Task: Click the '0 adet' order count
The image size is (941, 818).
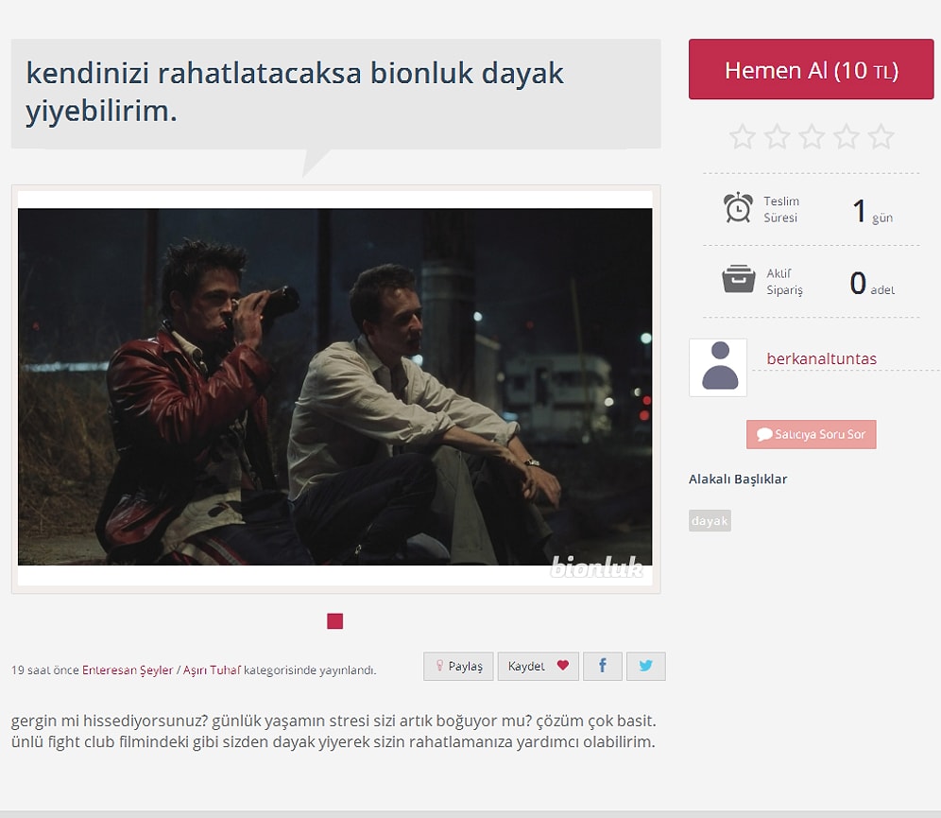Action: 872,283
